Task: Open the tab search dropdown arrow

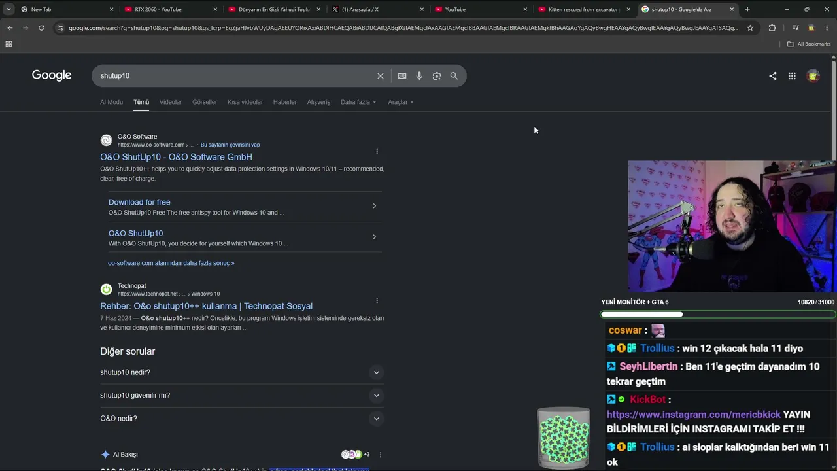Action: (9, 9)
